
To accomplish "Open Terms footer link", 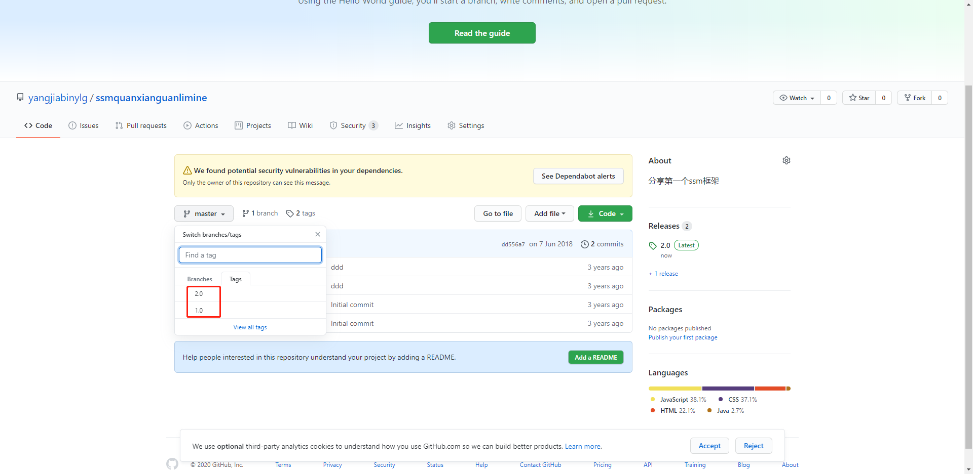I will pyautogui.click(x=283, y=465).
